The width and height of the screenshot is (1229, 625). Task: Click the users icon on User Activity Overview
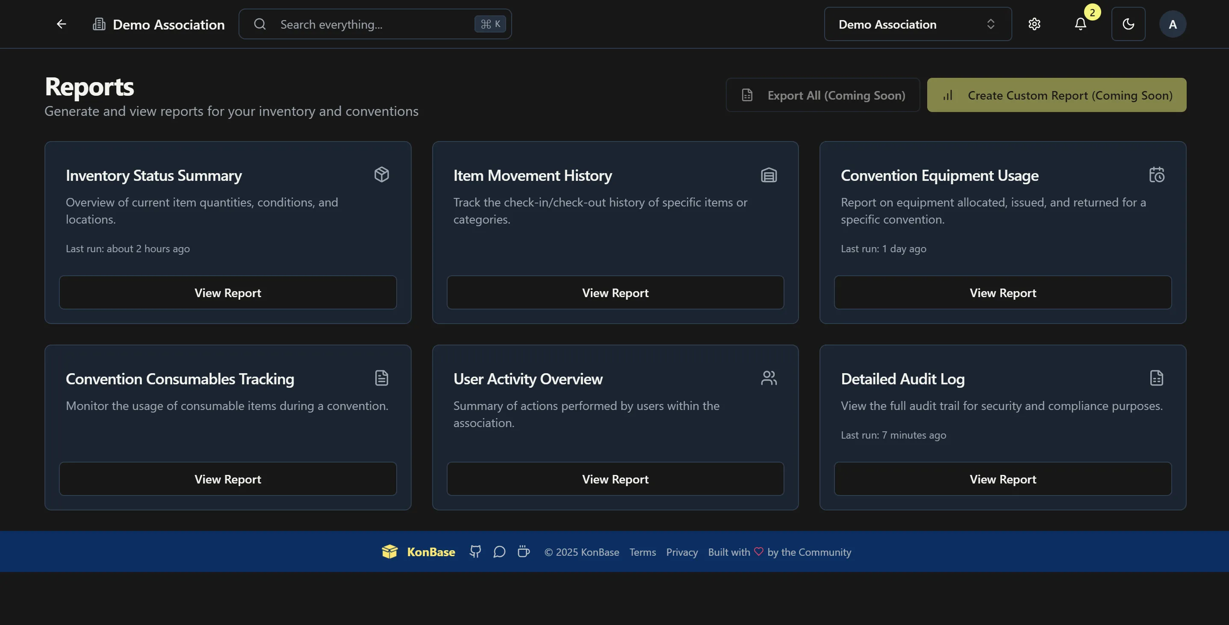pos(769,378)
